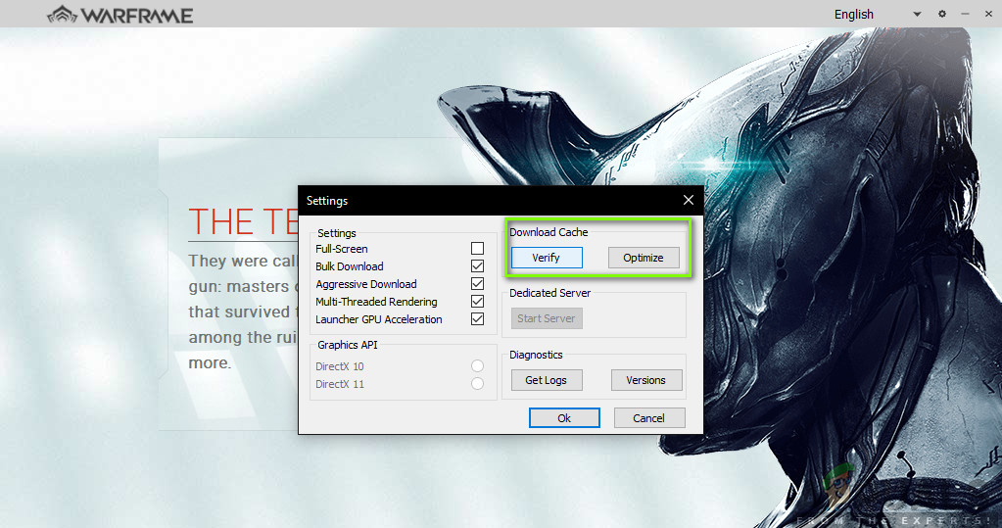Click the Full-Screen label text
1002x528 pixels.
341,249
